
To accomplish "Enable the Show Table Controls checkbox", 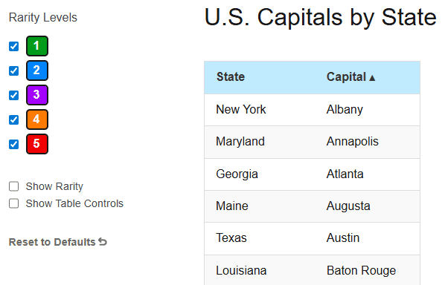I will click(x=13, y=203).
